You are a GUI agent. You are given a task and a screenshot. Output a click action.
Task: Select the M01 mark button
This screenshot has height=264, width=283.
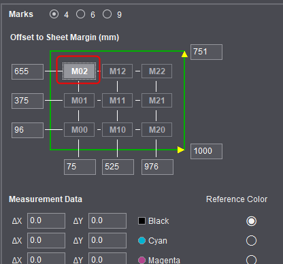point(79,101)
